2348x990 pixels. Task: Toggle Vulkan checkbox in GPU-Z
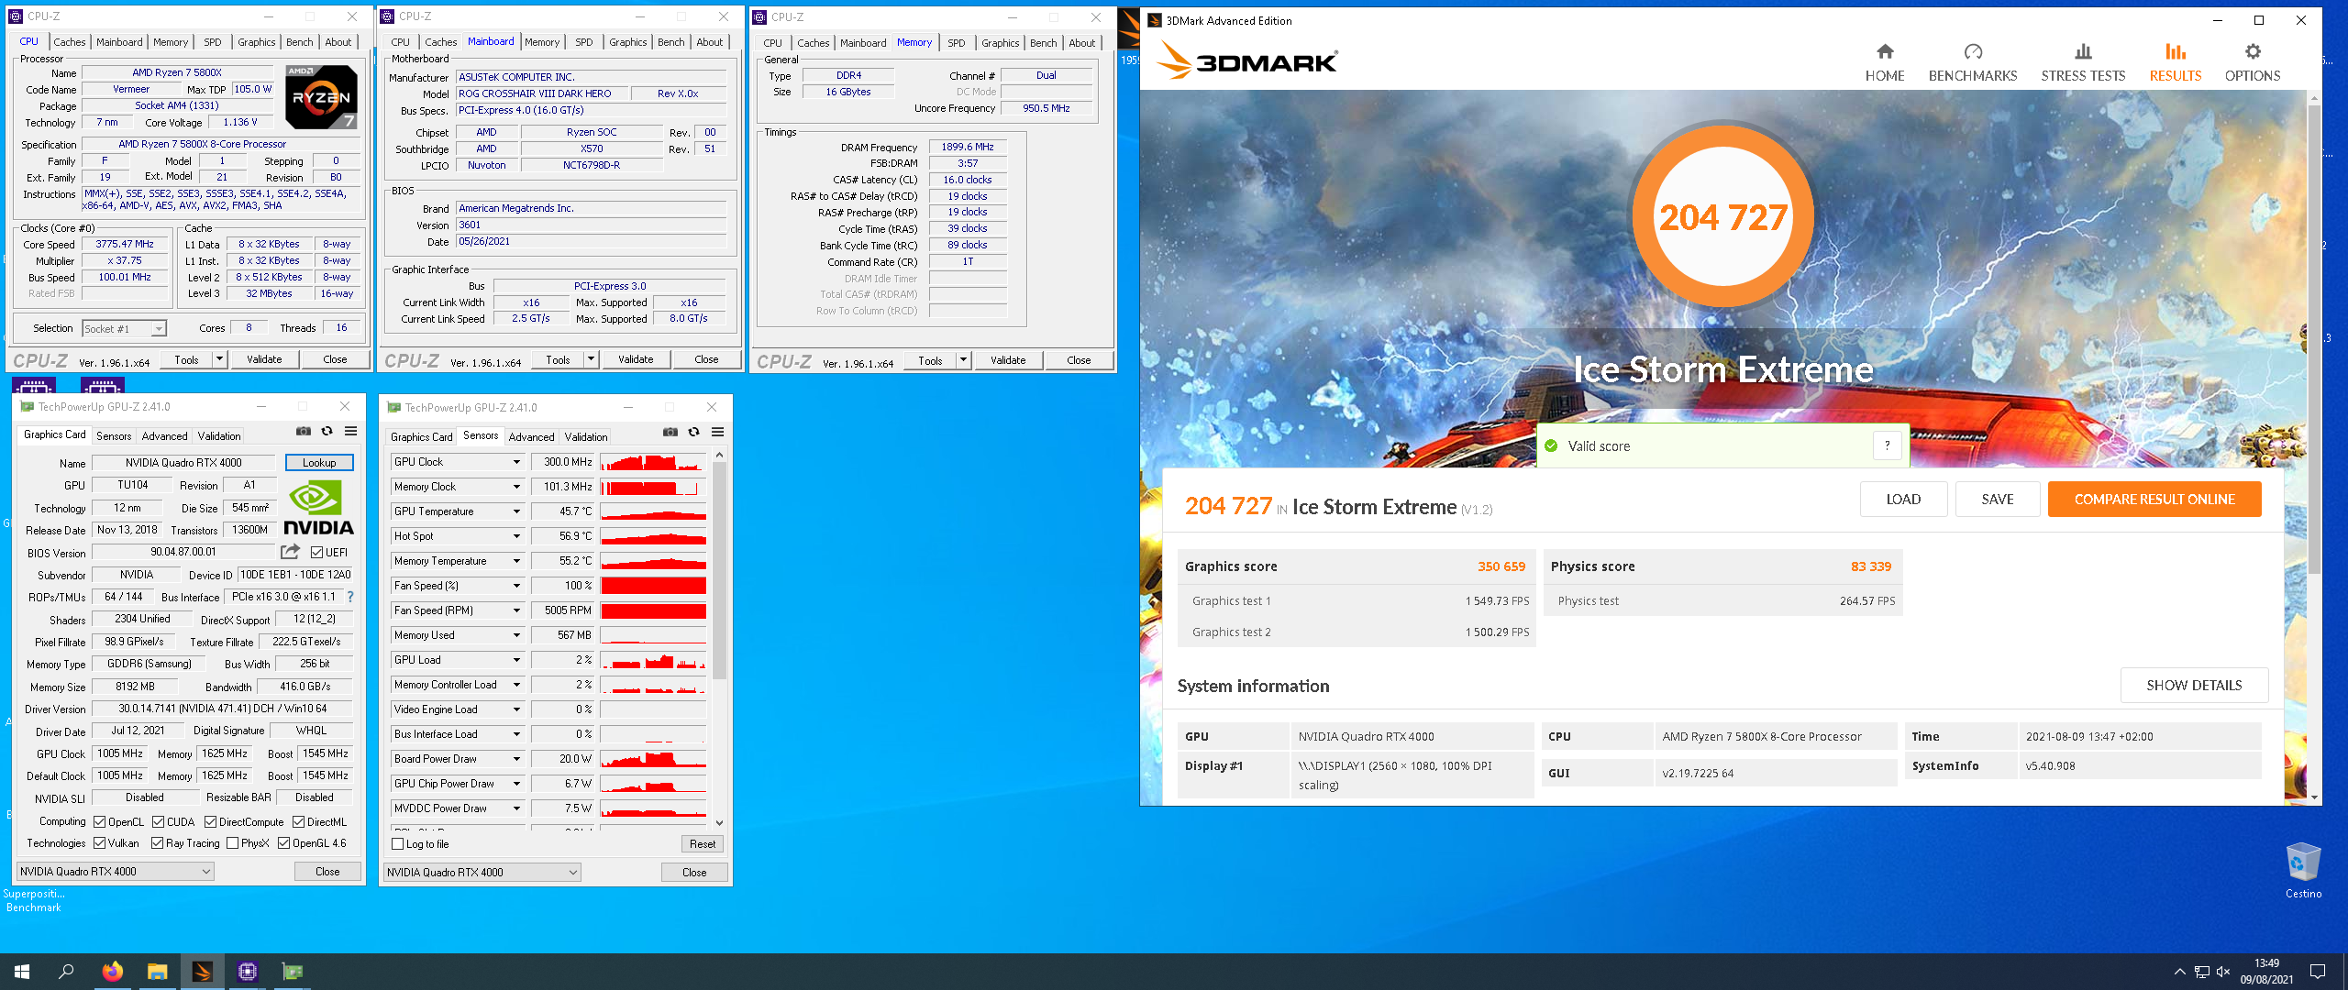point(99,843)
